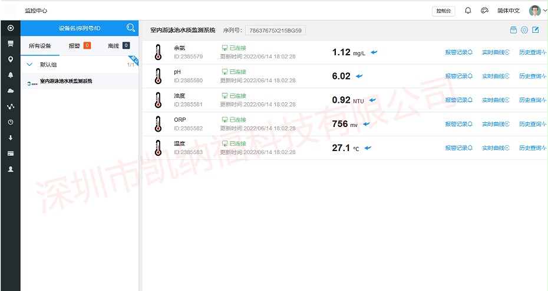
Task: Open the clock schedule icon in sidebar
Action: pos(11,122)
